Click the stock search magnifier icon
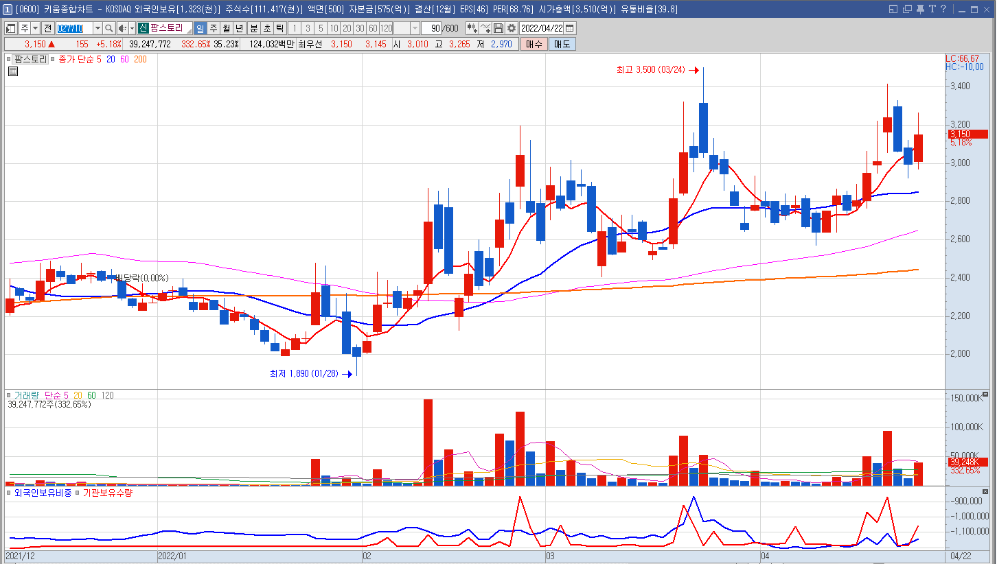The image size is (997, 564). 108,28
